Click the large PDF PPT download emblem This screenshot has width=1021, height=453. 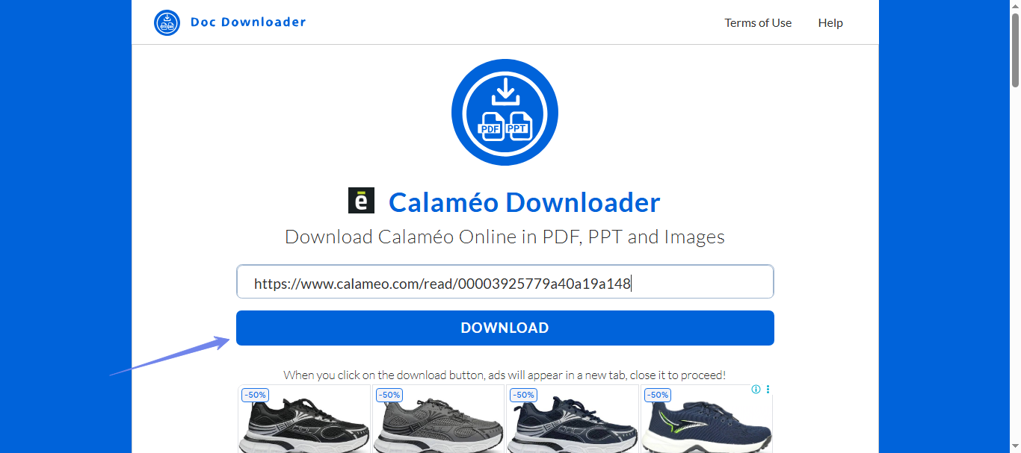coord(505,112)
